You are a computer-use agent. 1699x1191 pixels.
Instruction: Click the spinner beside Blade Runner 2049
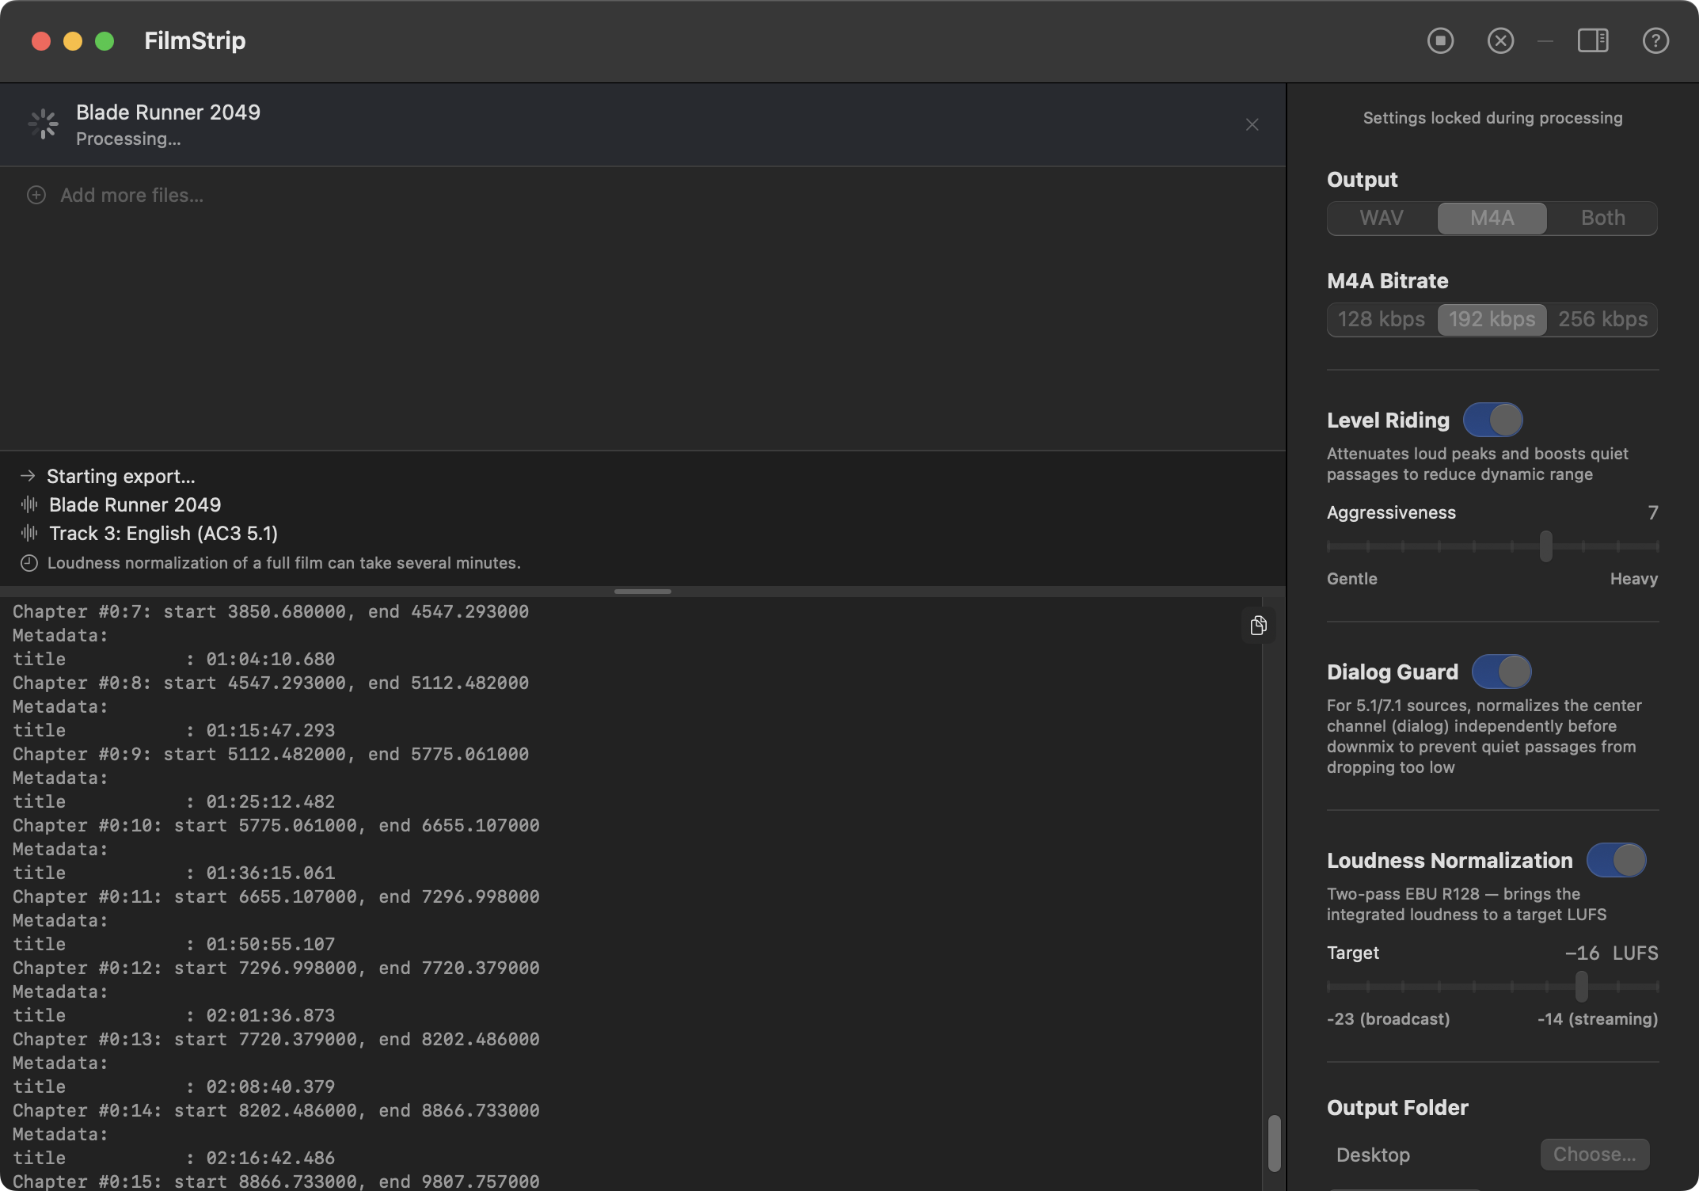[x=43, y=124]
